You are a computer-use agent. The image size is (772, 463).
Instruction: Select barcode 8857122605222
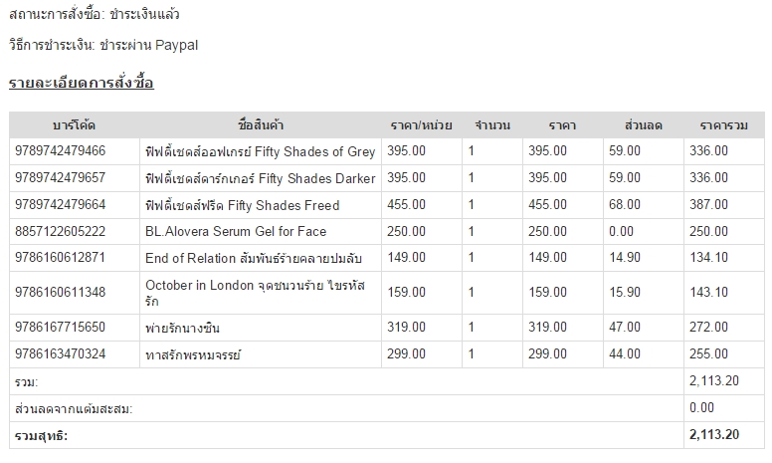tap(60, 231)
